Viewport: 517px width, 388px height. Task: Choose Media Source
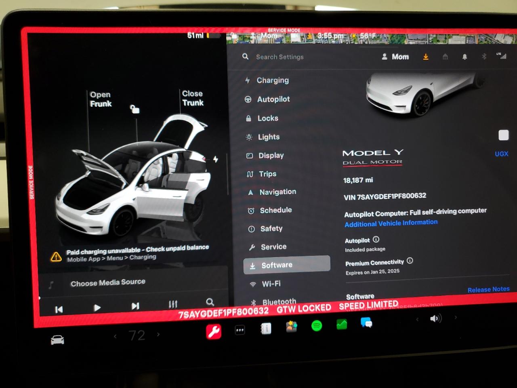tap(108, 283)
